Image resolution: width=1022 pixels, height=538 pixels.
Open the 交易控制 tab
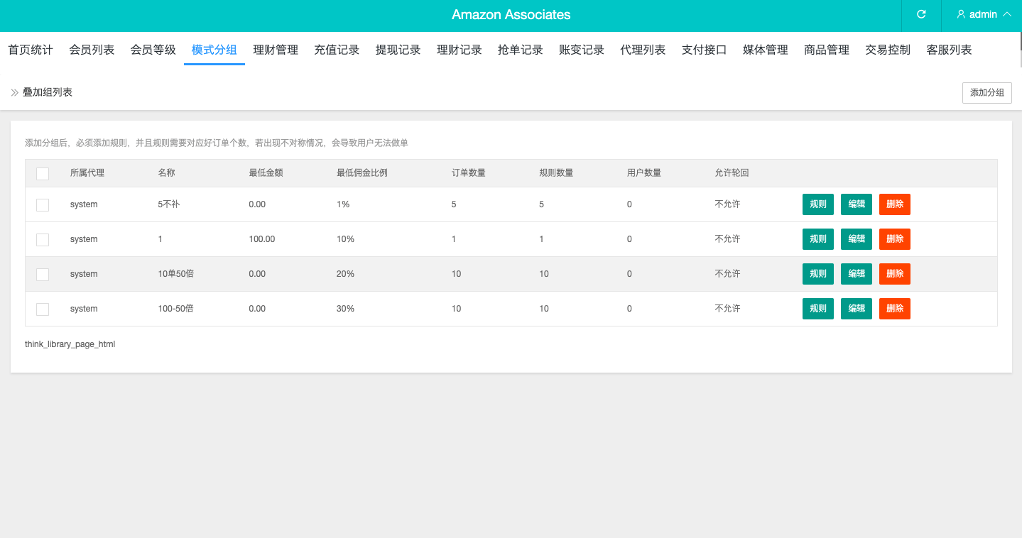pyautogui.click(x=887, y=50)
